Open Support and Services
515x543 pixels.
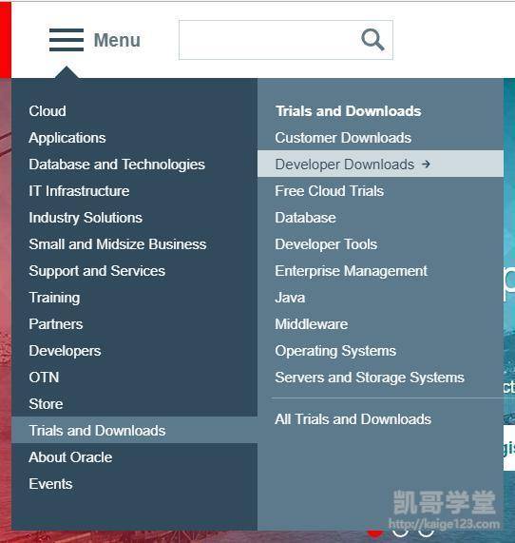(97, 271)
